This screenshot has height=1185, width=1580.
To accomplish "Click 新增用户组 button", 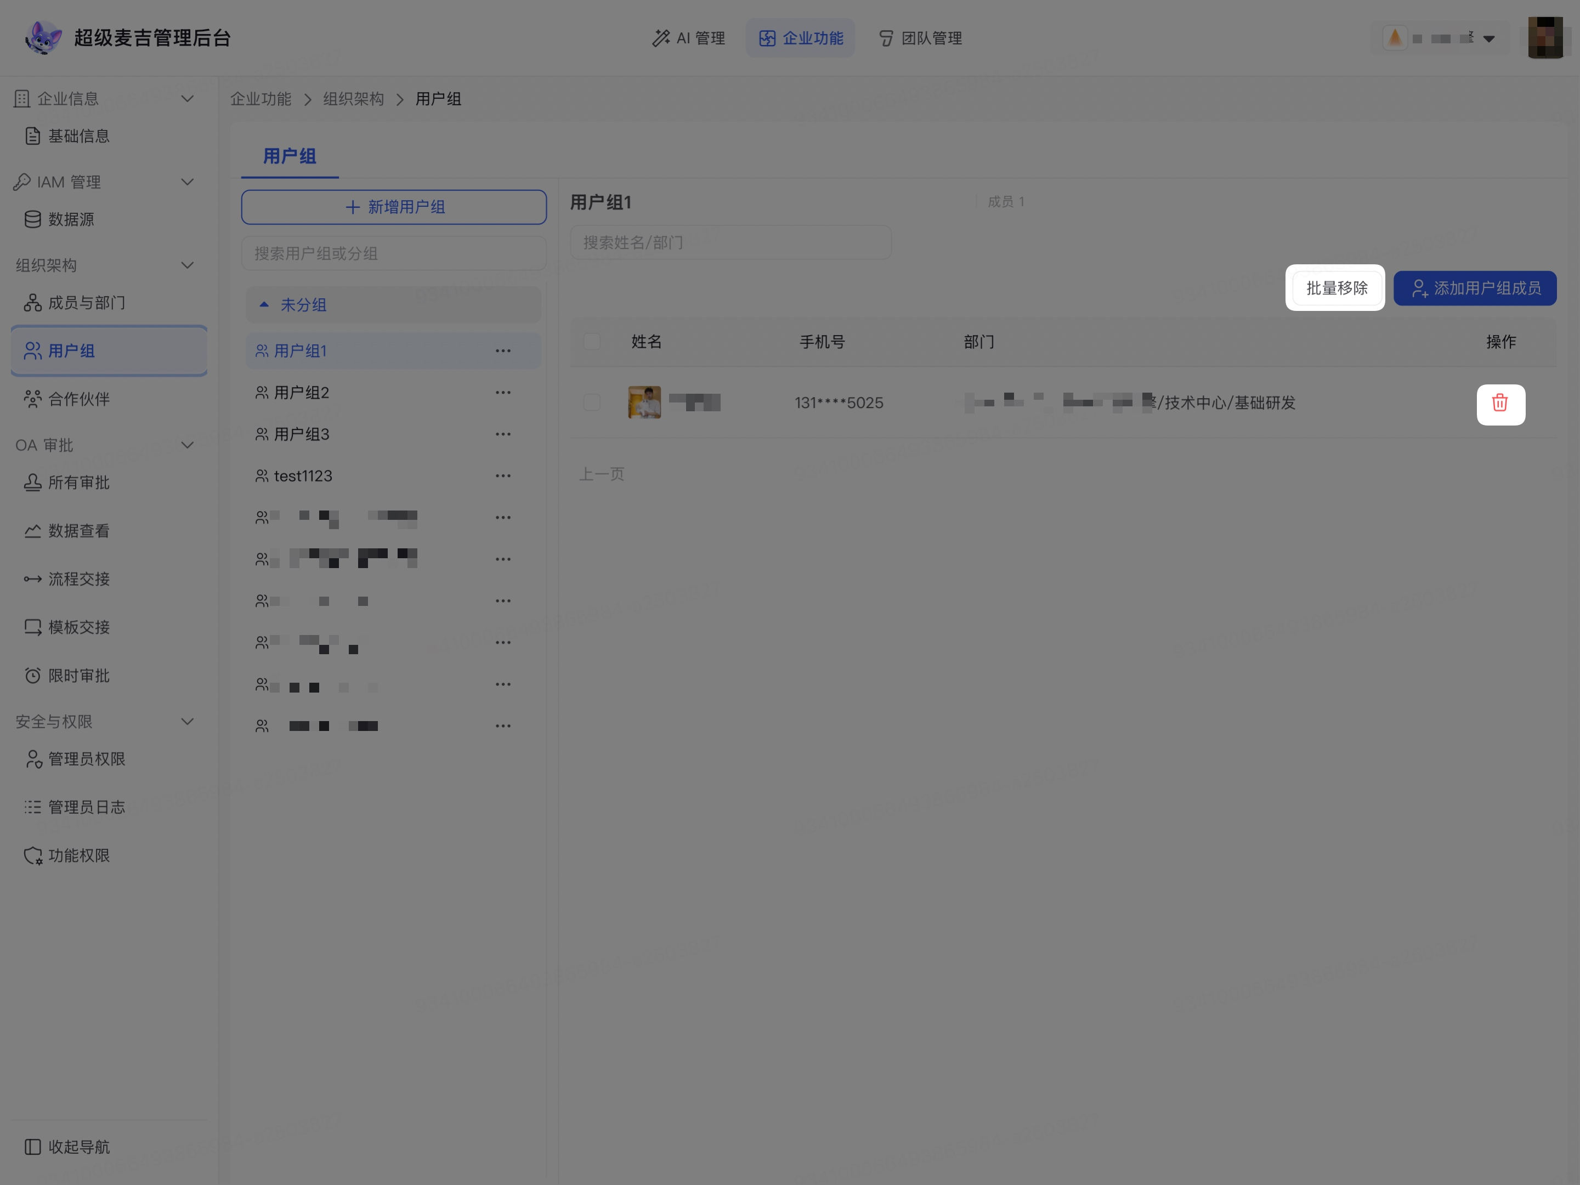I will tap(394, 207).
